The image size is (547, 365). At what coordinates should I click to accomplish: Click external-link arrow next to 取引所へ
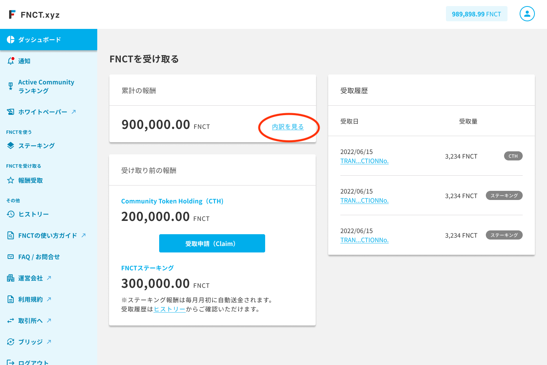[x=49, y=321]
